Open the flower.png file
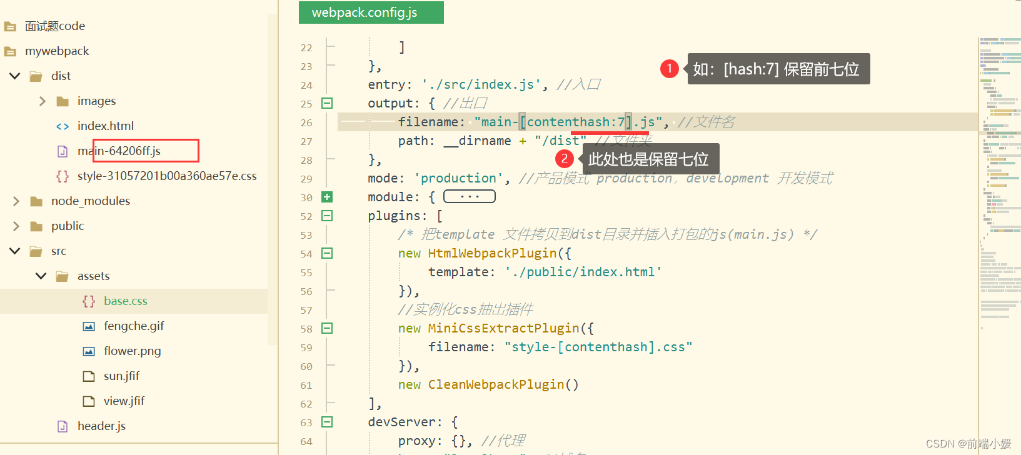The width and height of the screenshot is (1021, 455). tap(133, 351)
